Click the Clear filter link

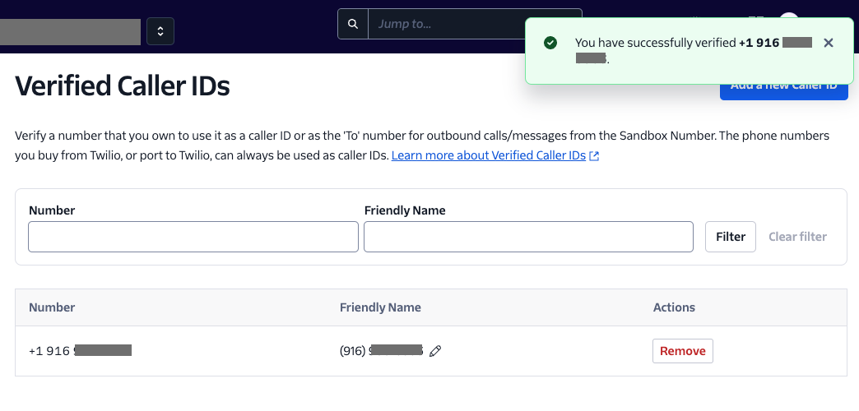(x=797, y=237)
